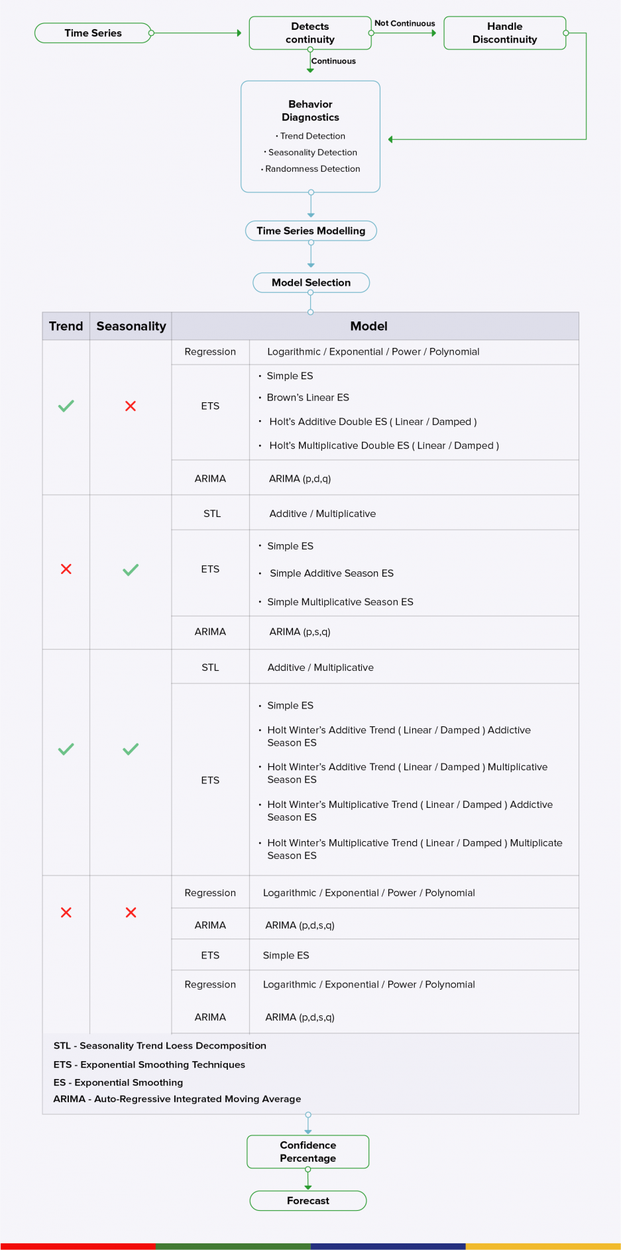Click the Detects continuity box
The width and height of the screenshot is (621, 1250).
coord(310,33)
